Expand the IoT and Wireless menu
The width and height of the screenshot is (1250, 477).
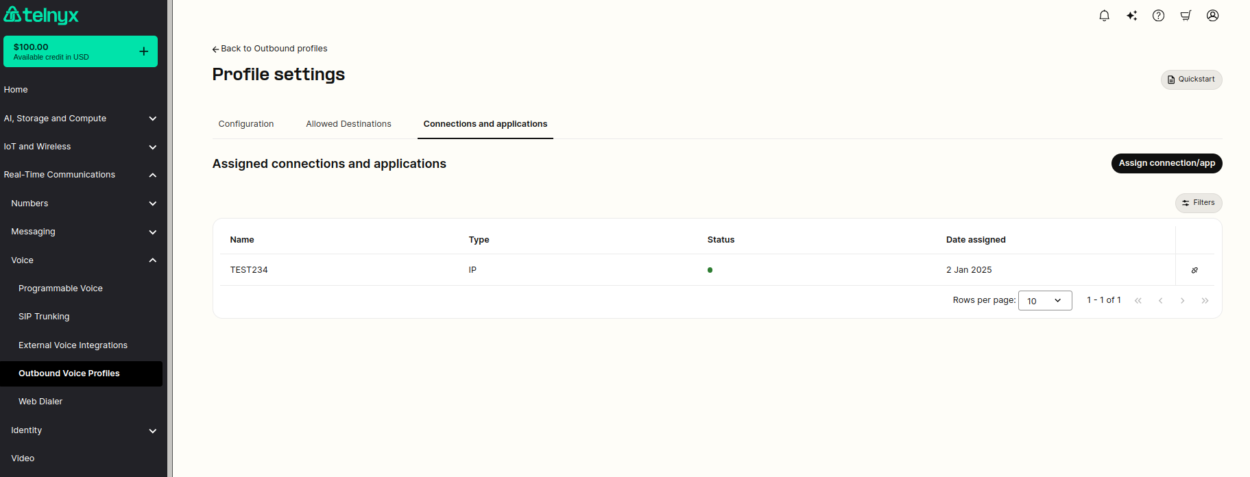pyautogui.click(x=81, y=147)
